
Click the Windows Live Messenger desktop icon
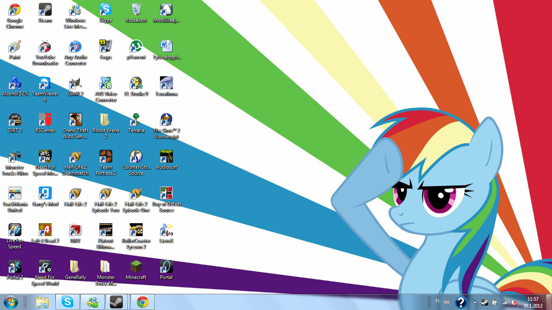(x=76, y=16)
